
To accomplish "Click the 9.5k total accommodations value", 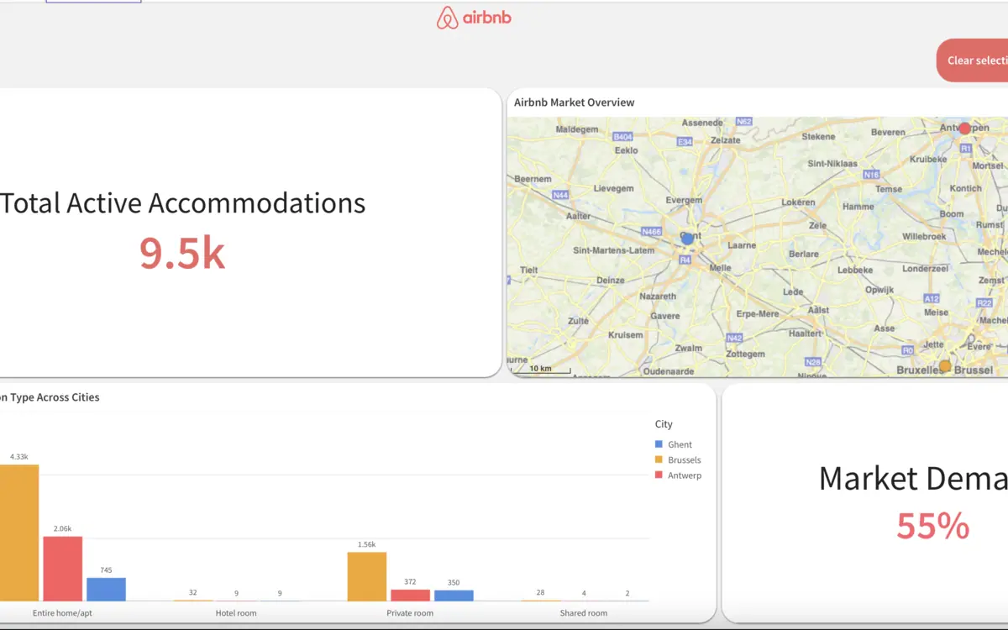I will coord(182,252).
